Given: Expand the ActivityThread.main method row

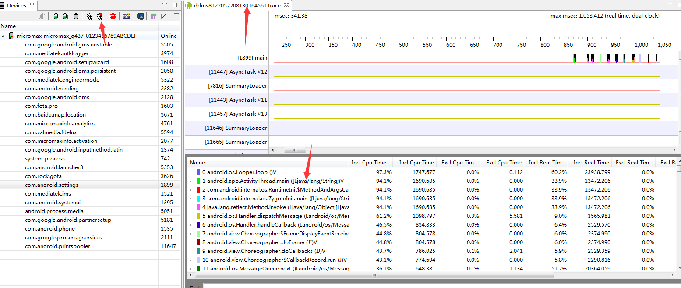Looking at the screenshot, I should tap(191, 181).
